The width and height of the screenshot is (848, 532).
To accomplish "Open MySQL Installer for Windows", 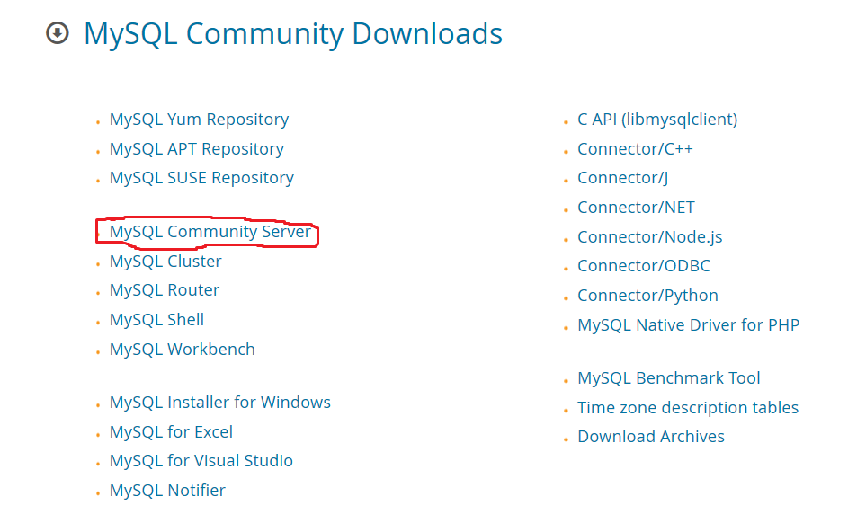I will [x=219, y=403].
